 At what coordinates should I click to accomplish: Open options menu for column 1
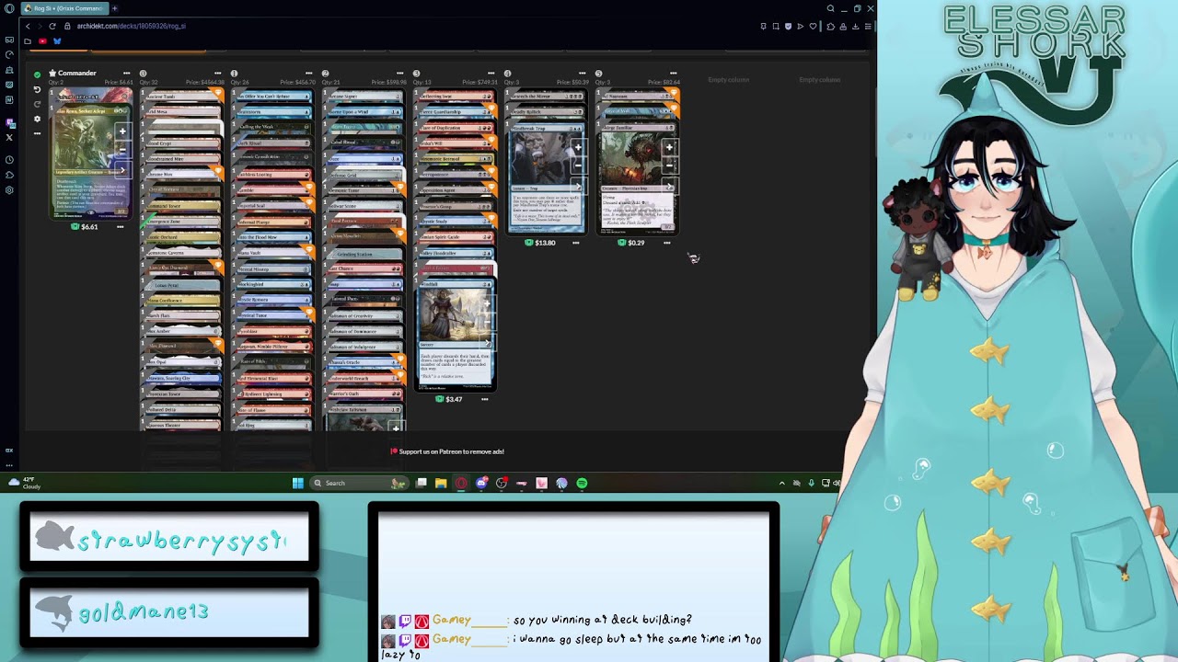coord(309,73)
